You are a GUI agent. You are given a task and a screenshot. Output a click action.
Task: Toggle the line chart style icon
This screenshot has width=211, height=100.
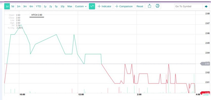click(x=92, y=6)
